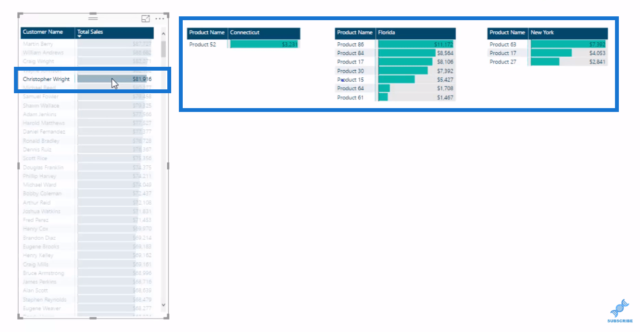Click the customer table scrollbar thumb

point(163,49)
